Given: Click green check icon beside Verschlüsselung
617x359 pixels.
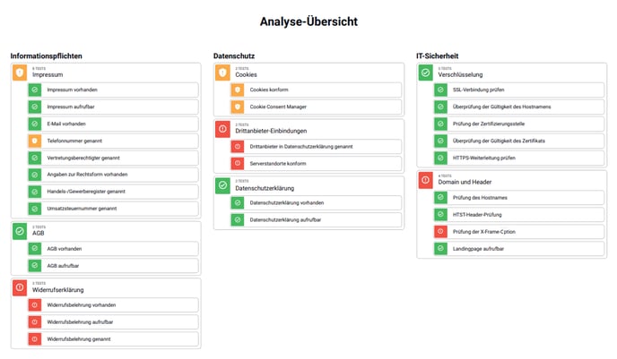Looking at the screenshot, I should [x=425, y=73].
